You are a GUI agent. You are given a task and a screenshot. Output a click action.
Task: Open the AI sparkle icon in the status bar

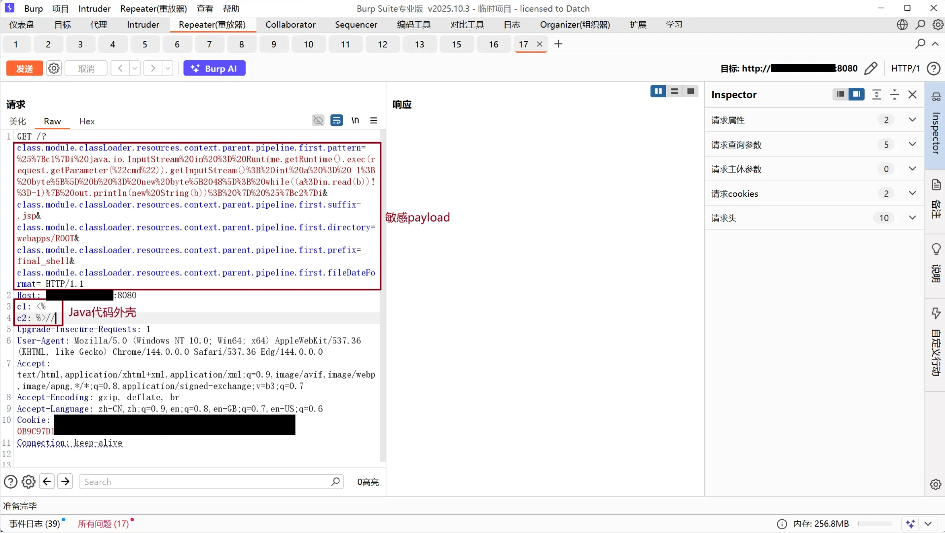tap(910, 524)
